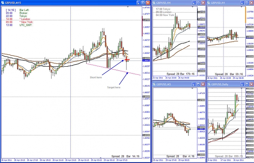The height and width of the screenshot is (163, 254).
Task: Minimize the GBPUSD,M15 chart window
Action: (139, 2)
